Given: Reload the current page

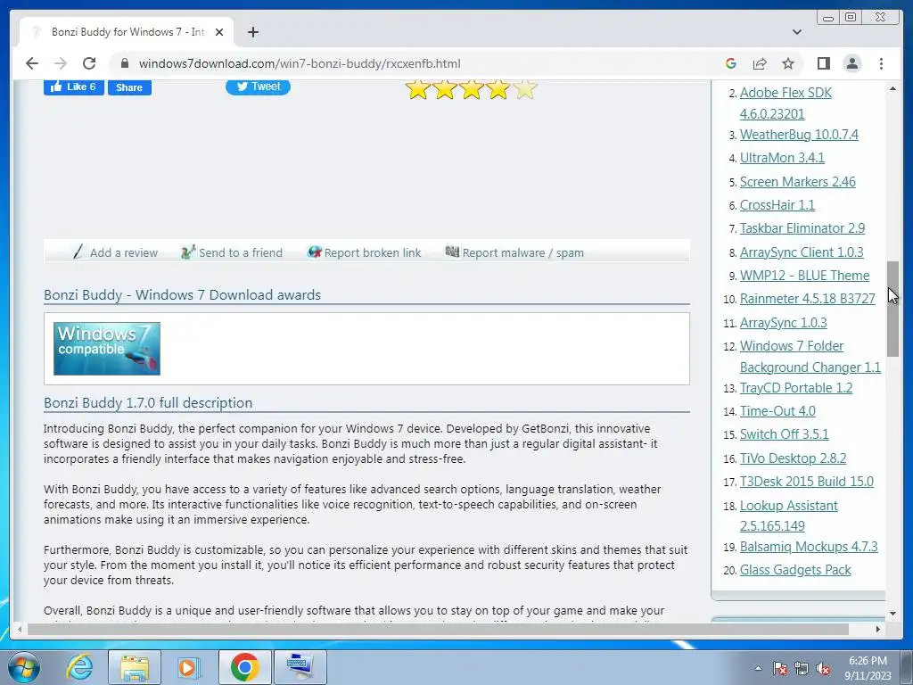Looking at the screenshot, I should point(89,63).
